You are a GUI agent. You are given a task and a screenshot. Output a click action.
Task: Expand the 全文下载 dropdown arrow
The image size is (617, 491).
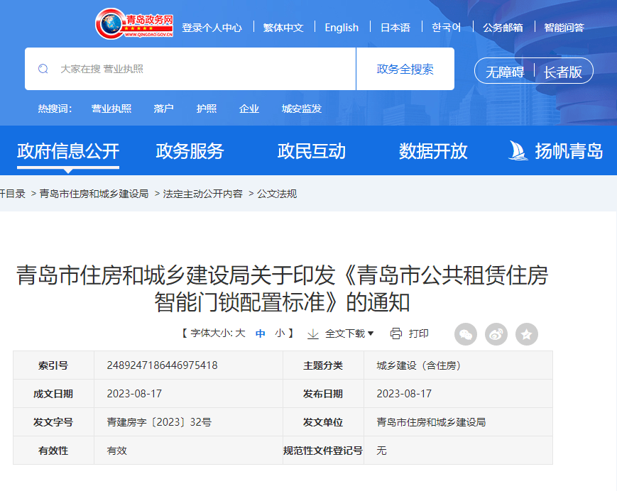pos(371,333)
